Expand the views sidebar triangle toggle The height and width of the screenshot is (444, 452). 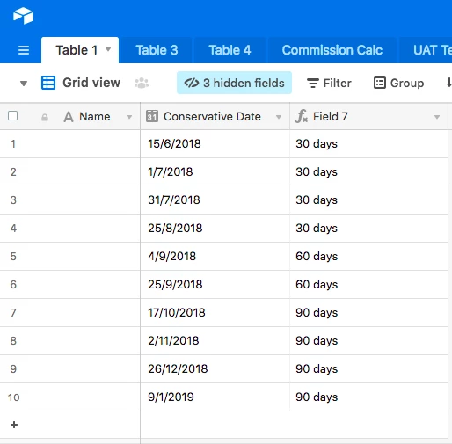24,84
